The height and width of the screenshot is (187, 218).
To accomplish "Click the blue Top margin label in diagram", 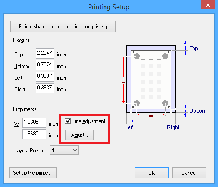I will [194, 48].
